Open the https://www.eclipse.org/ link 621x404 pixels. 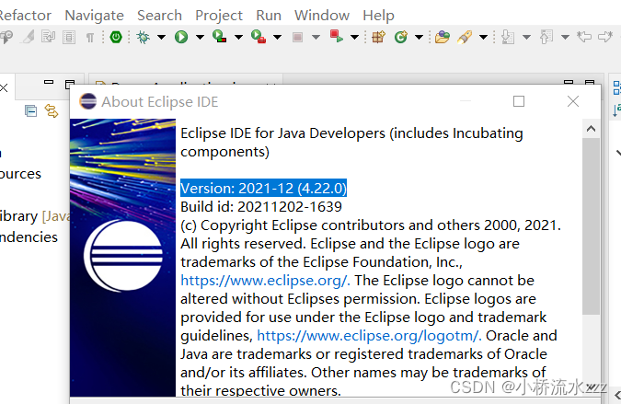tap(265, 281)
